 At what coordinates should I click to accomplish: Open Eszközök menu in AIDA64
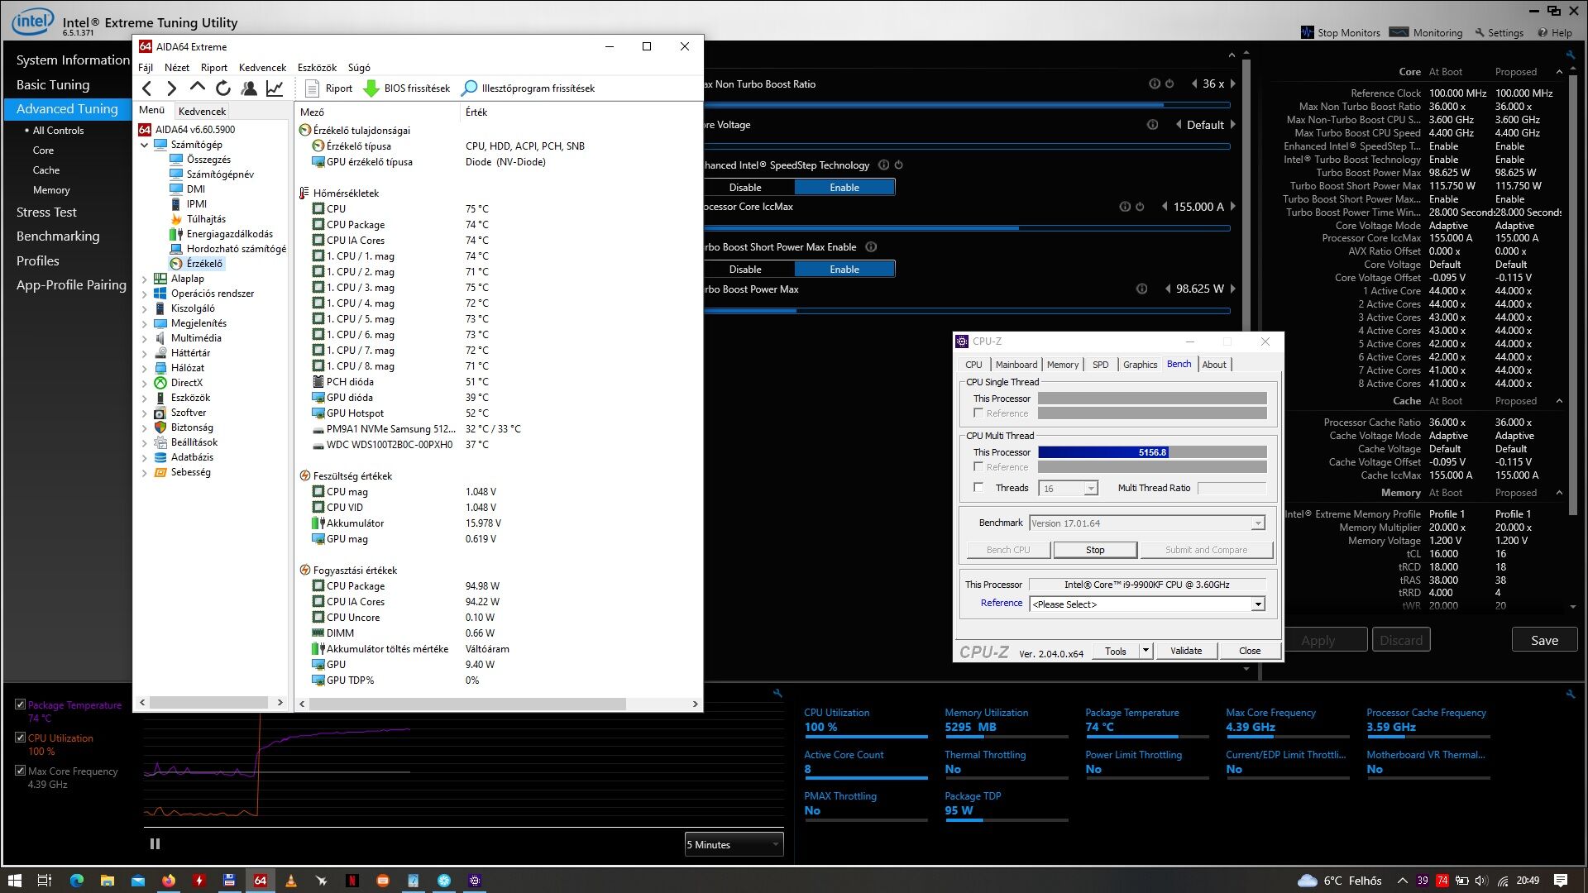317,67
